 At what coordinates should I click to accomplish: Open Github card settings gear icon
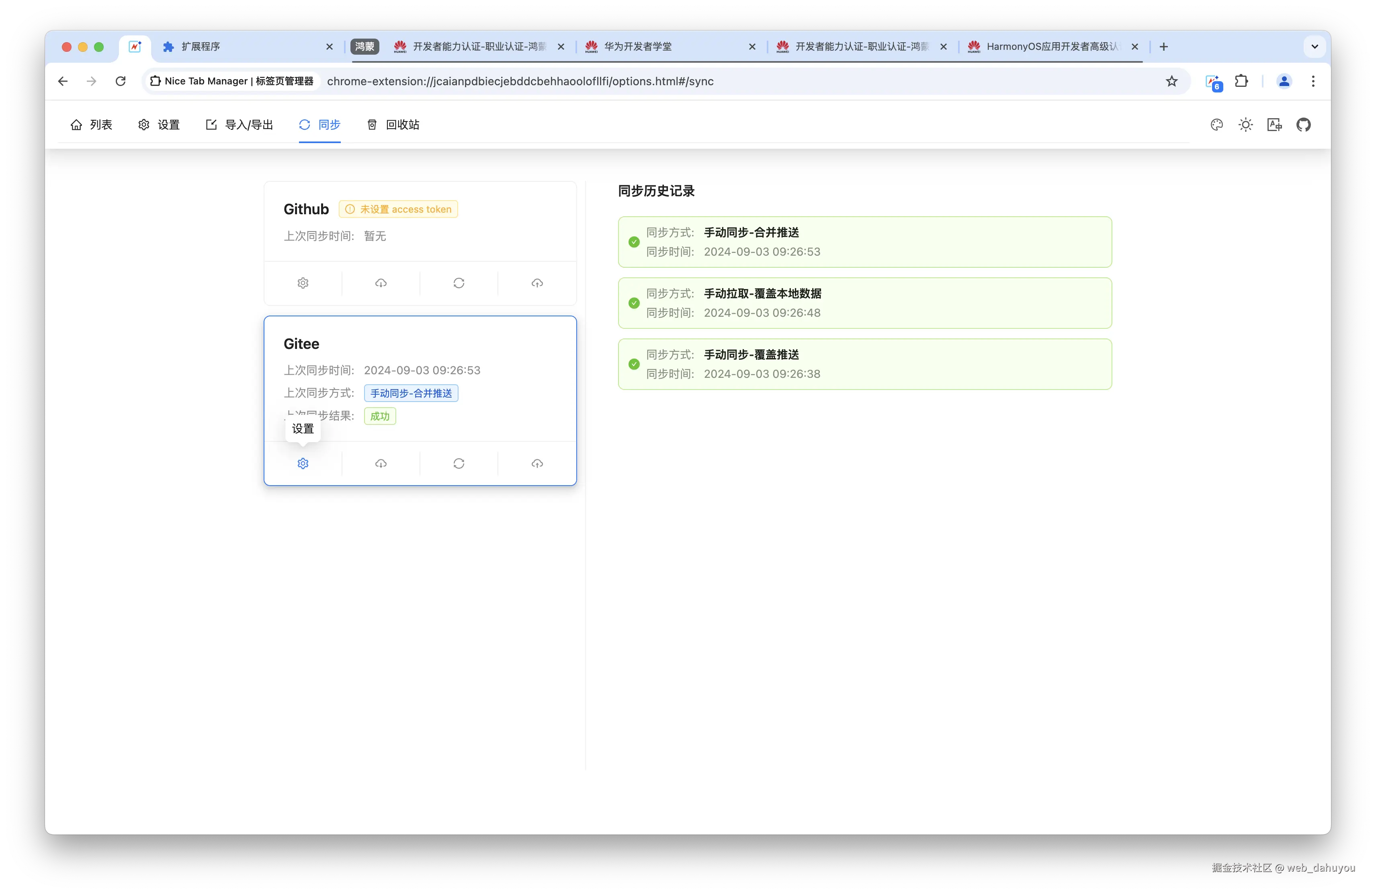click(303, 283)
